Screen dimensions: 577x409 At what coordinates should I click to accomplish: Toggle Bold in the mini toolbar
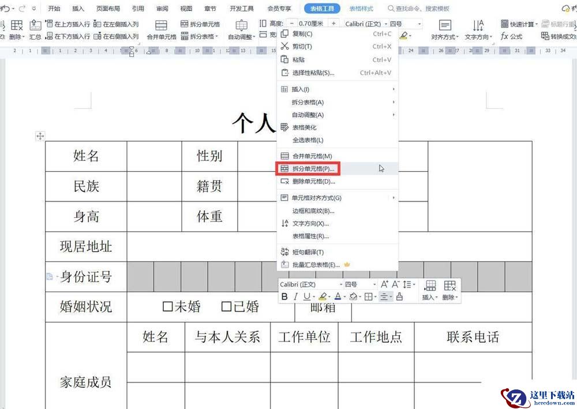[x=284, y=297]
